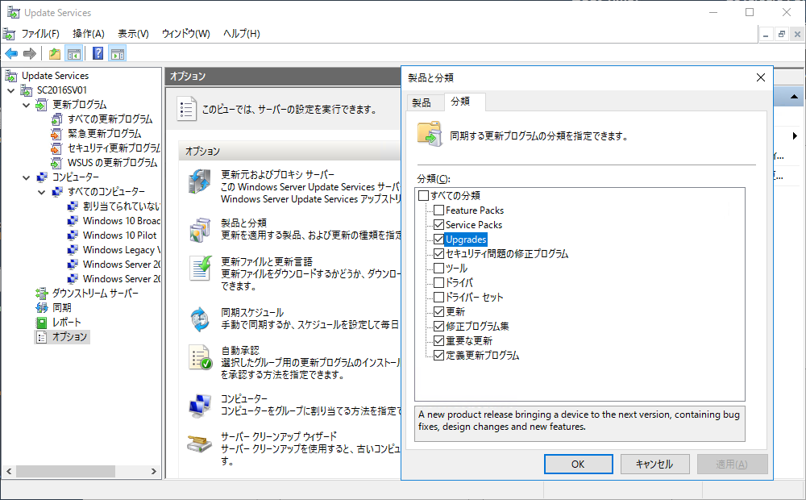Uncheck the Upgrades checkbox
The height and width of the screenshot is (500, 806).
(x=439, y=240)
